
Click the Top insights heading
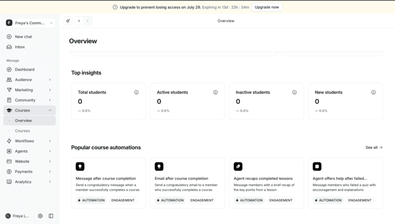(86, 73)
